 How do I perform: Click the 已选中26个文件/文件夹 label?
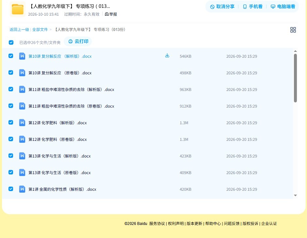click(x=40, y=42)
